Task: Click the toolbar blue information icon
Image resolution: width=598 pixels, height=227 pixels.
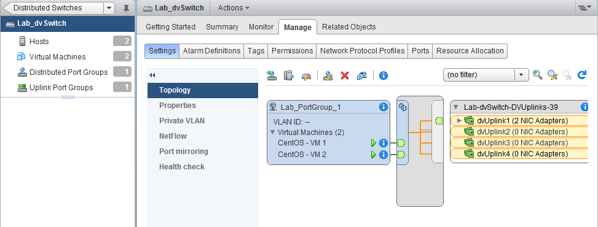Action: (384, 75)
